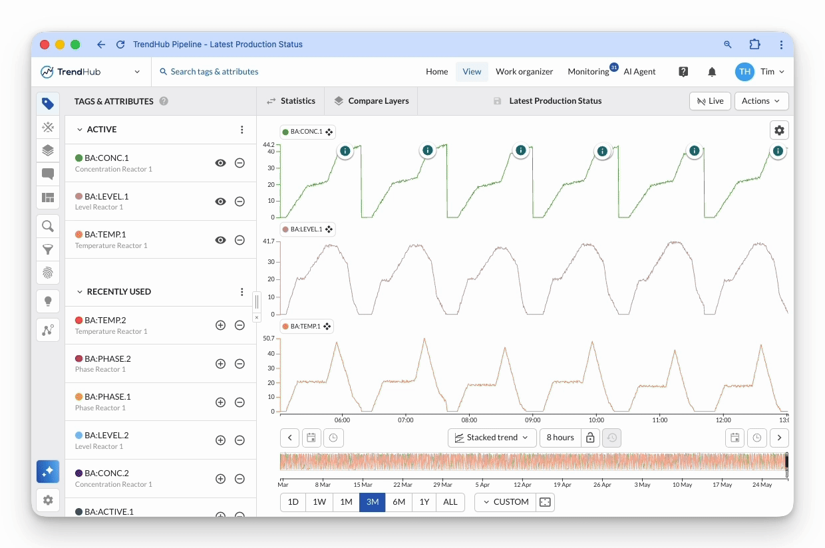Screen dimensions: 825x548
Task: Open the fingerprint tool in the sidebar
Action: (48, 273)
